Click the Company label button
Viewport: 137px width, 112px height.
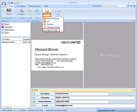click(44, 97)
